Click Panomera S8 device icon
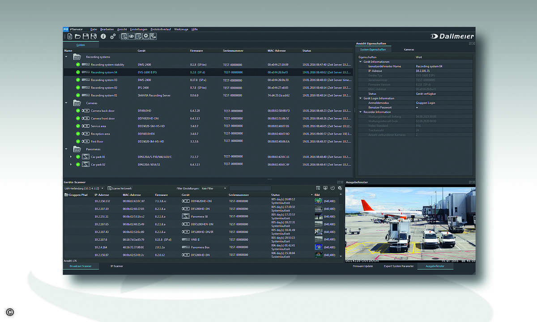This screenshot has height=322, width=537. pos(186,216)
